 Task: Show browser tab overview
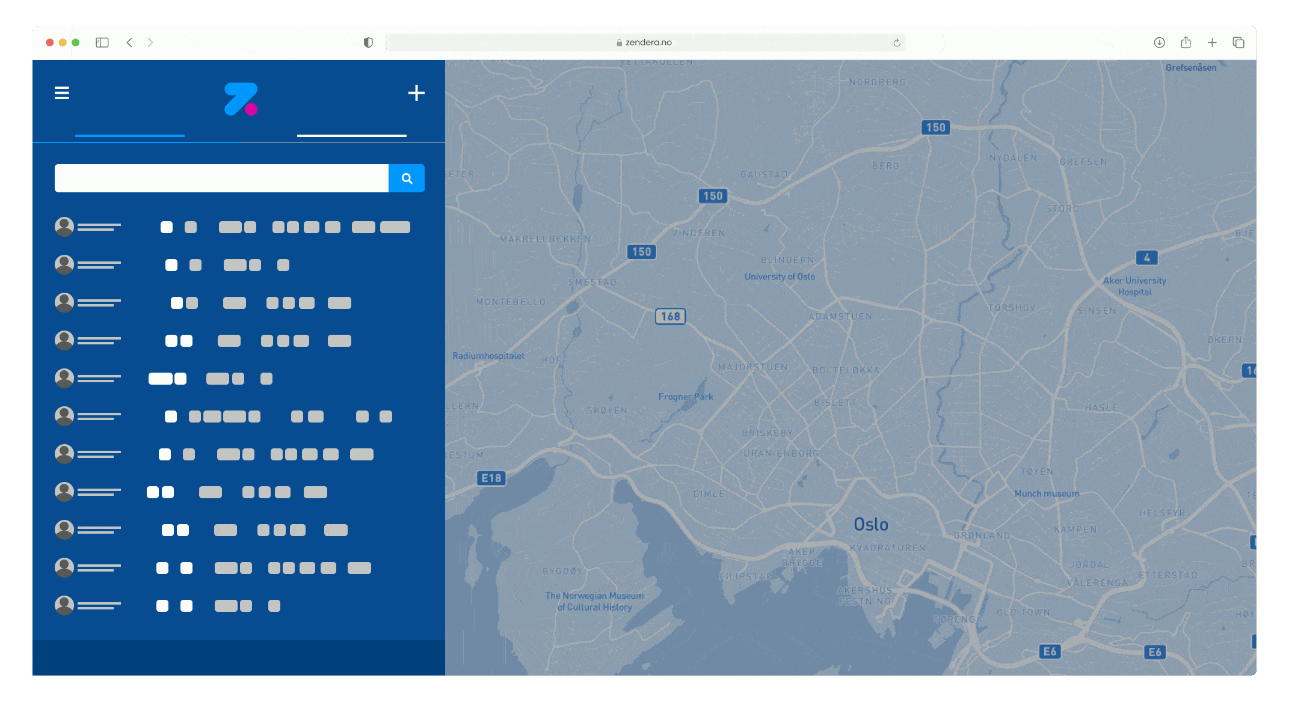pyautogui.click(x=1238, y=43)
